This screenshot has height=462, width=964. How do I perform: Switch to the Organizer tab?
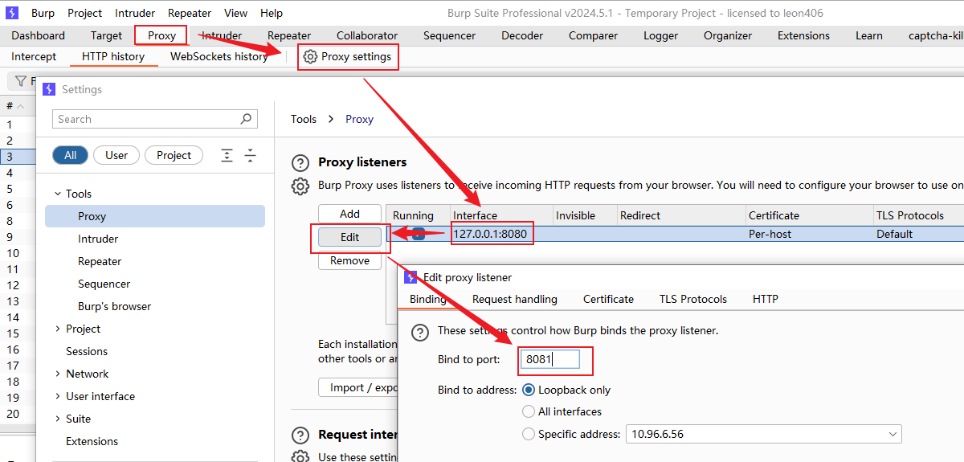[728, 35]
